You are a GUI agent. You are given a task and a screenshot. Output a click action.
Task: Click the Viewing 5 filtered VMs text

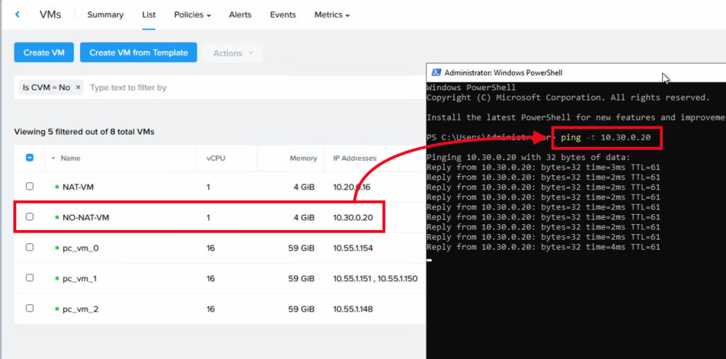click(x=84, y=132)
